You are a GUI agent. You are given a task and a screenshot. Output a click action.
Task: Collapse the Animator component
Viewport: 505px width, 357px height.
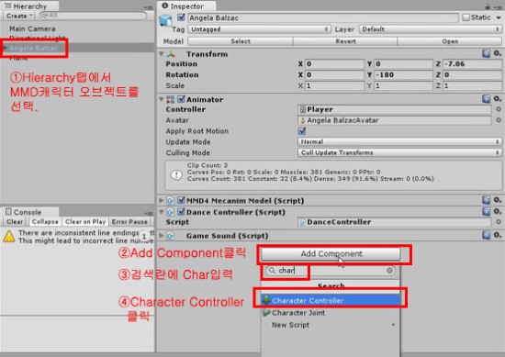[162, 99]
